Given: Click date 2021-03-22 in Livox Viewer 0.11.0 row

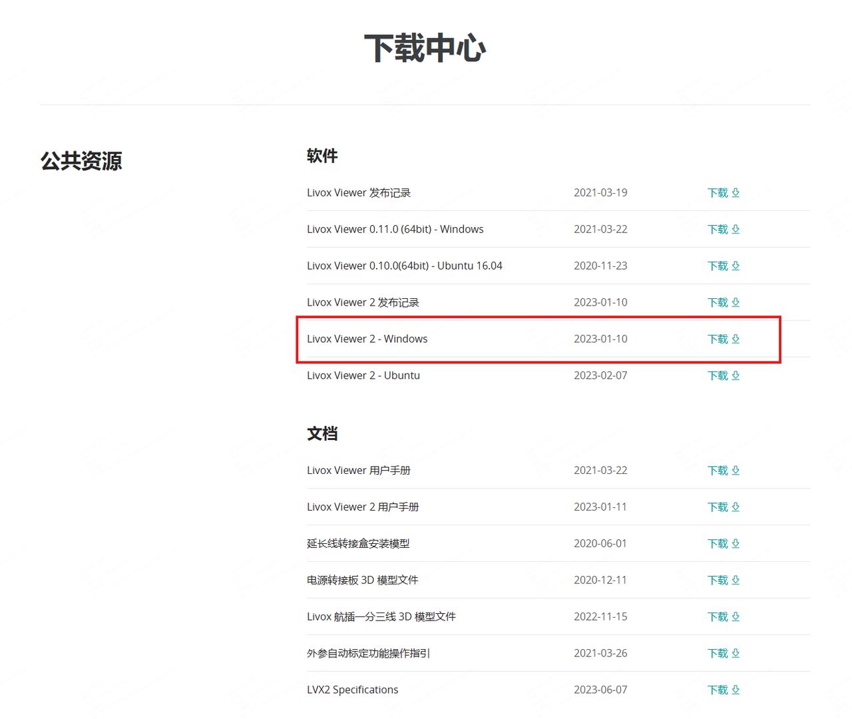Looking at the screenshot, I should click(x=600, y=229).
